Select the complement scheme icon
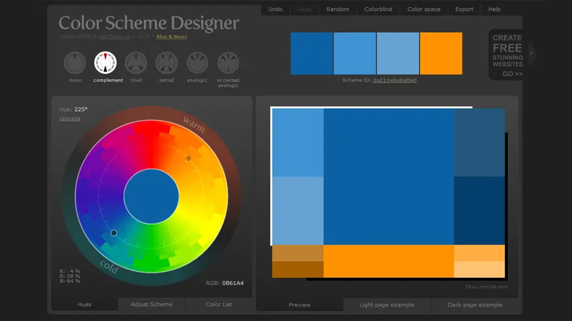The height and width of the screenshot is (321, 572). coord(105,62)
